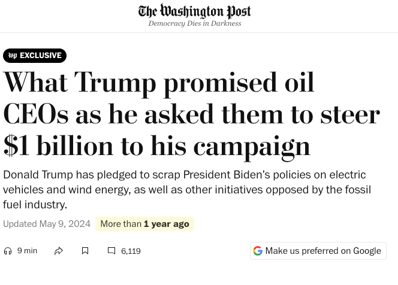Click '$1 billion' in the headline
398x285 pixels.
pos(58,145)
